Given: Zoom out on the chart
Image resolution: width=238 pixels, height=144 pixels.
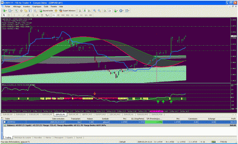Looking at the screenshot, I should [99, 11].
